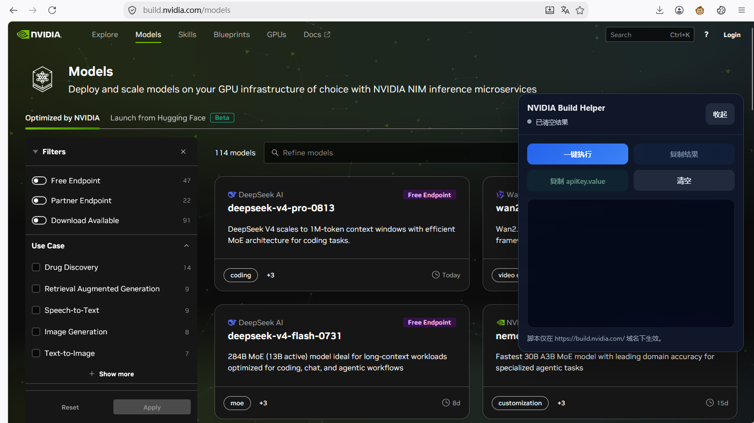This screenshot has height=423, width=754.
Task: Click the 清空 button
Action: 684,181
